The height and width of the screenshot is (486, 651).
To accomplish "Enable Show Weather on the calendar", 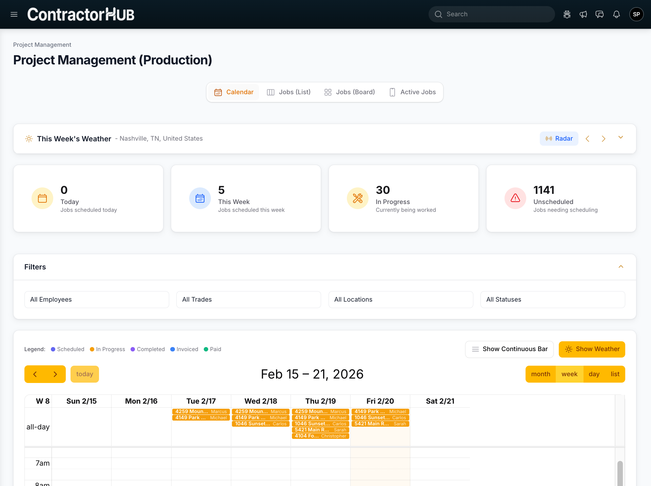I will (x=592, y=349).
